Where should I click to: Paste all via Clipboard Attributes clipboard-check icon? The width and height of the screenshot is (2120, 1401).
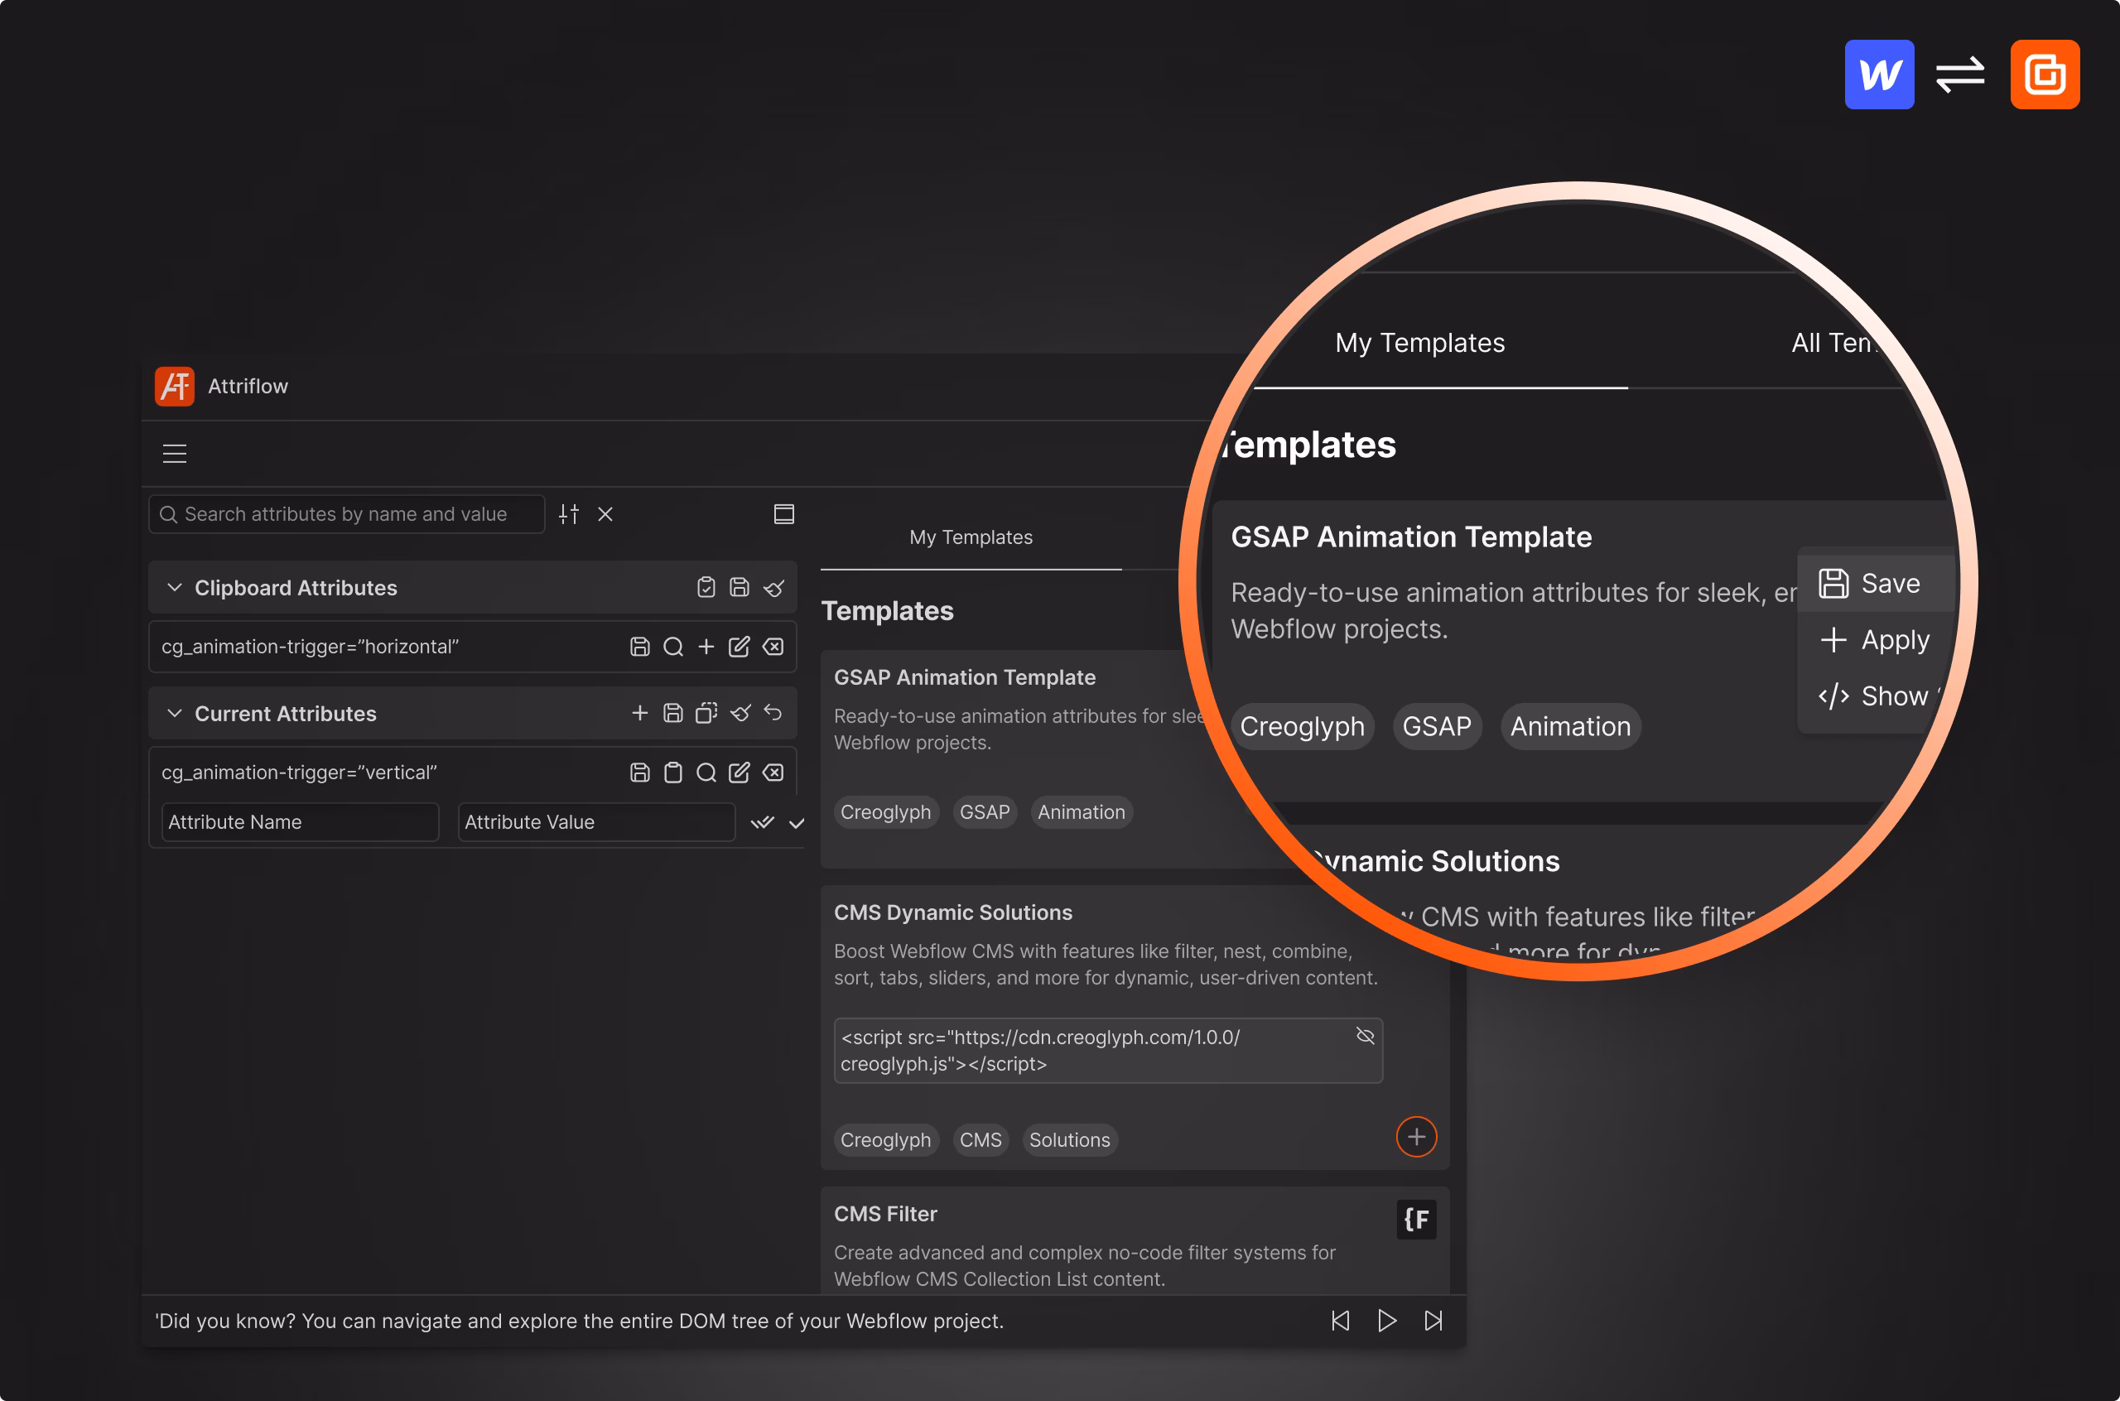pyautogui.click(x=706, y=587)
